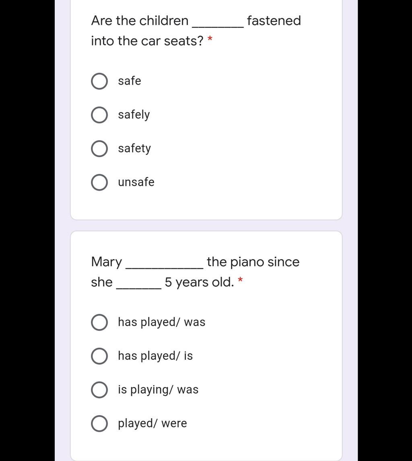The width and height of the screenshot is (412, 461).
Task: Pick the "safety" radio option circle
Action: pyautogui.click(x=99, y=149)
